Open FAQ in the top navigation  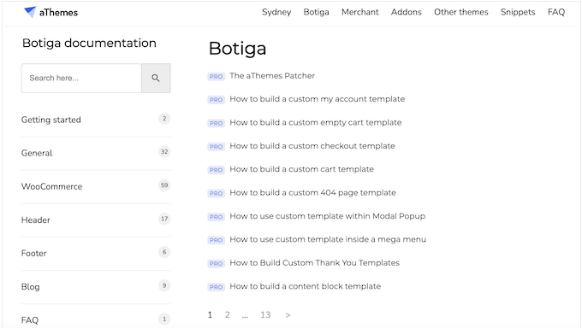(556, 12)
